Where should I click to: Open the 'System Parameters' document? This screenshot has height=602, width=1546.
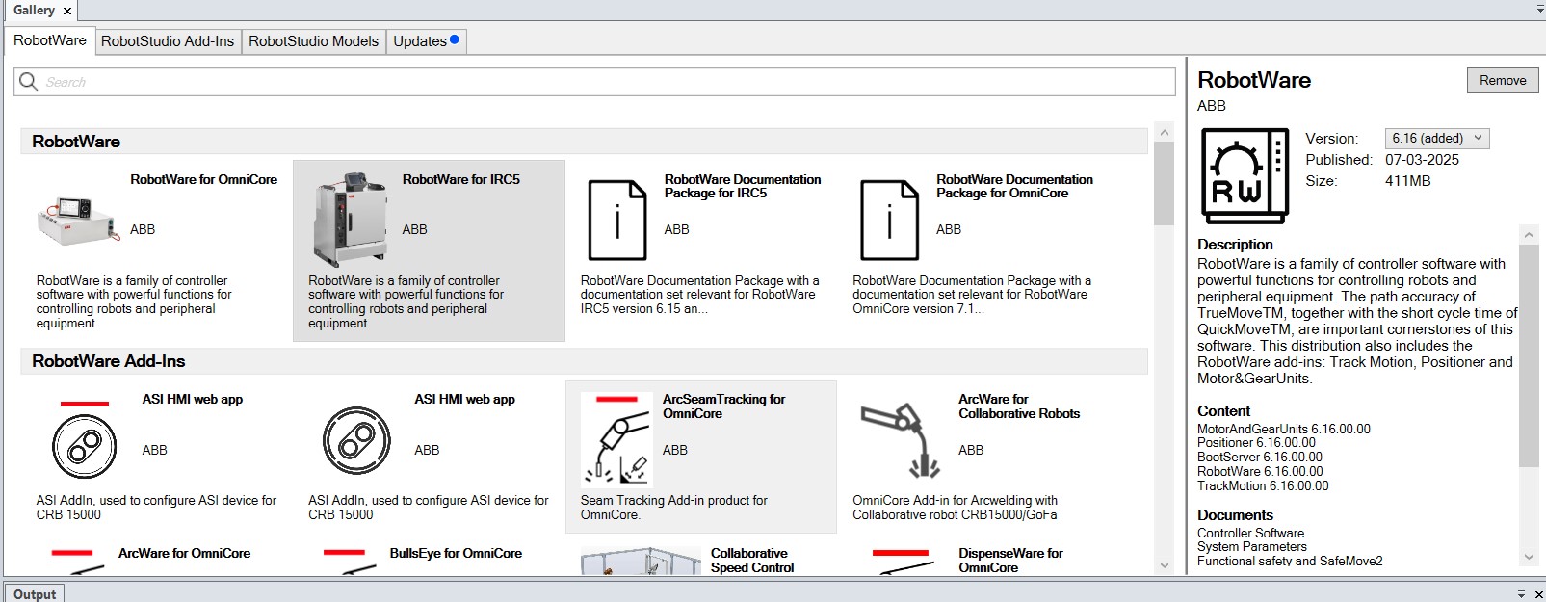(1252, 546)
